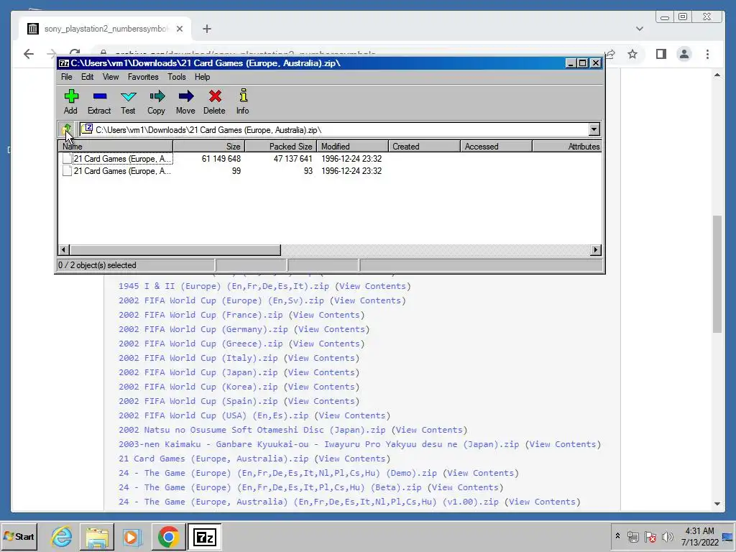Bookmark this page with the star icon
The image size is (736, 552).
tap(632, 54)
